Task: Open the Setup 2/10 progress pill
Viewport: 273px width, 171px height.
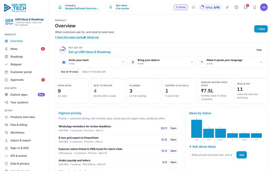Action: 210,7
